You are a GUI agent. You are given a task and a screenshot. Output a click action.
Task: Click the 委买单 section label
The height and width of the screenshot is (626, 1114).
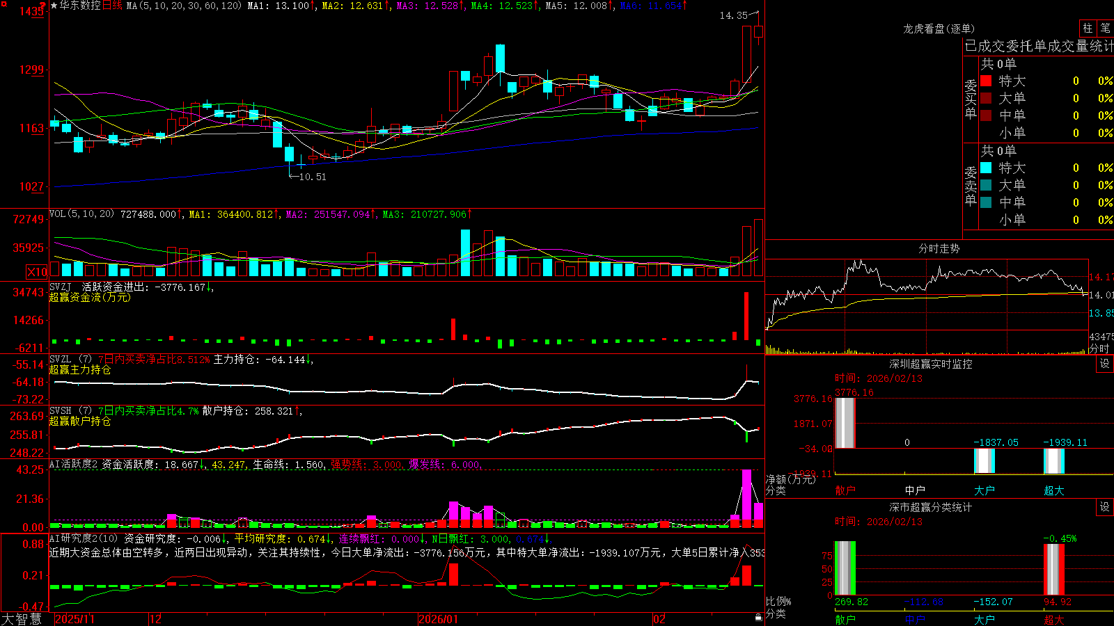971,99
